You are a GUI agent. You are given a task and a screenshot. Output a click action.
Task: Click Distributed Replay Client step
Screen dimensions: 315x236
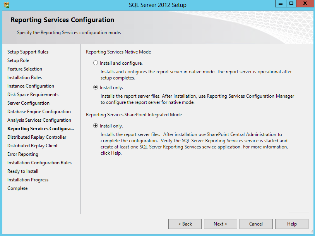tap(33, 146)
